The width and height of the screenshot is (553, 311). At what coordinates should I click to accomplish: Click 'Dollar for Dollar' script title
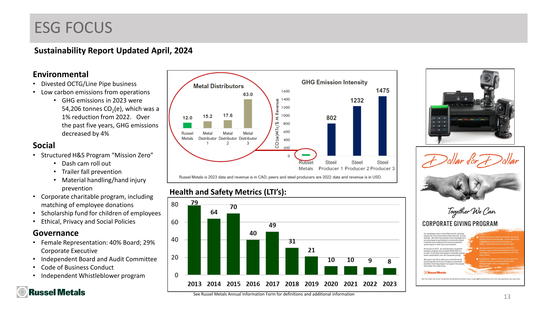coord(470,160)
